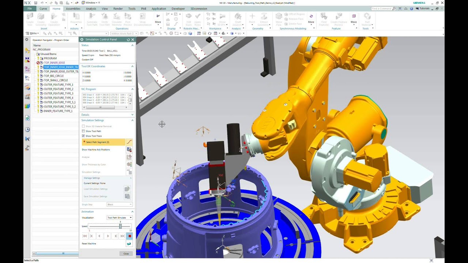Image resolution: width=468 pixels, height=263 pixels.
Task: Open the PMI ribbon tab
Action: (x=144, y=8)
